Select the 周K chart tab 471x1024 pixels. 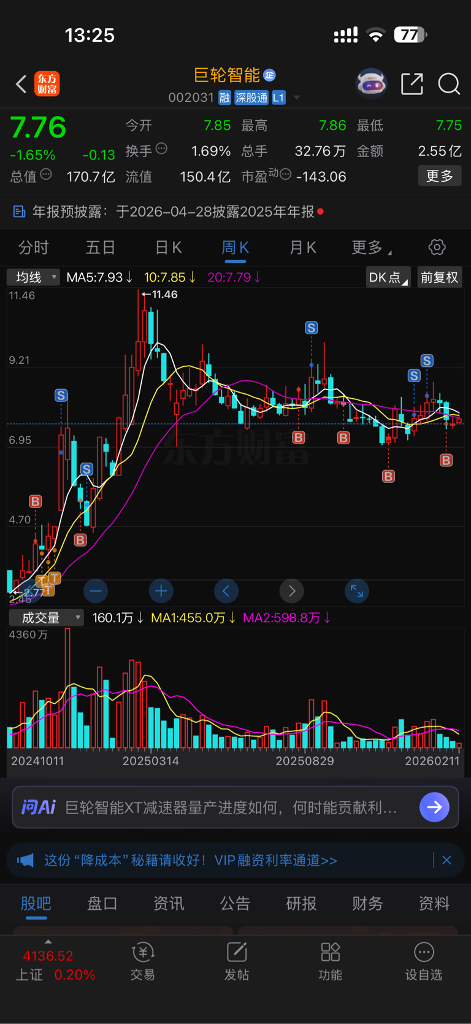[235, 247]
